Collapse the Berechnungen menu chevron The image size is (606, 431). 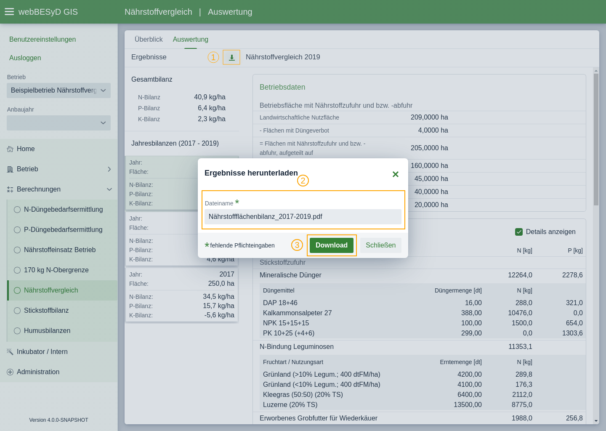click(109, 189)
